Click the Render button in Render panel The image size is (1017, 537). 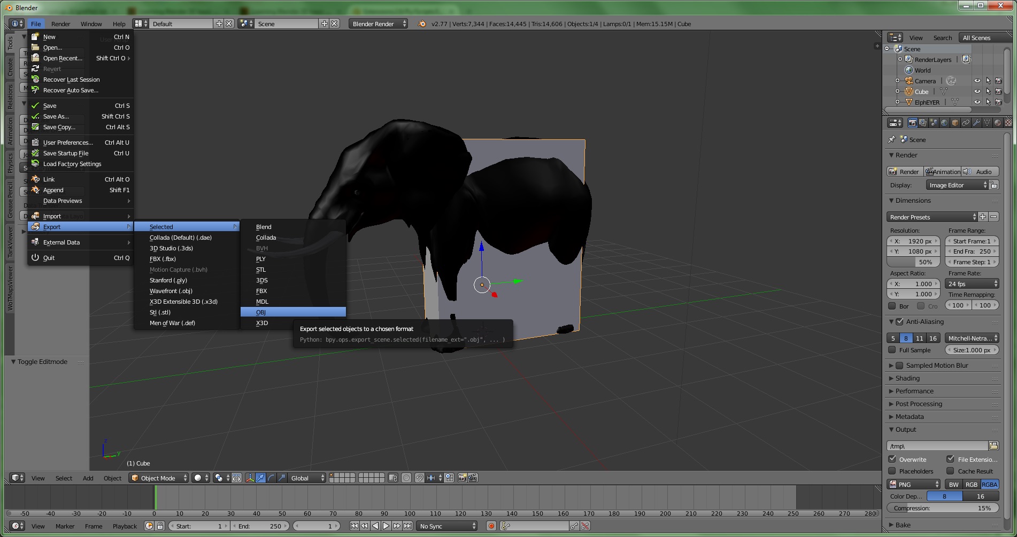905,171
